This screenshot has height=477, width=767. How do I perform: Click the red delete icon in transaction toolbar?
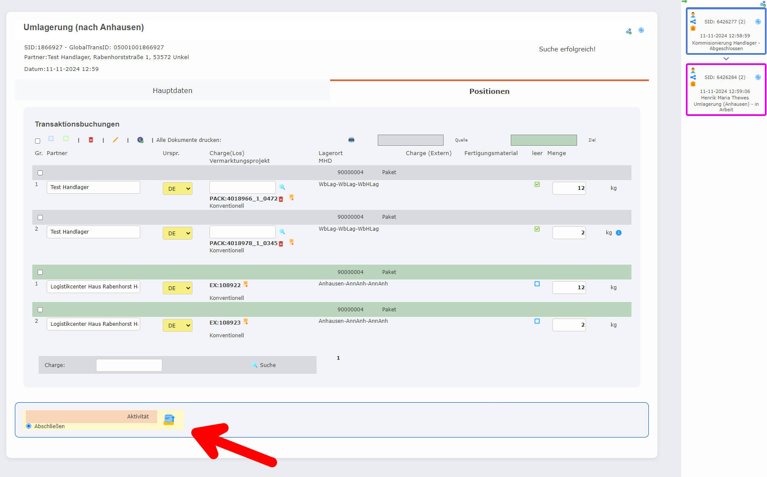(x=91, y=140)
